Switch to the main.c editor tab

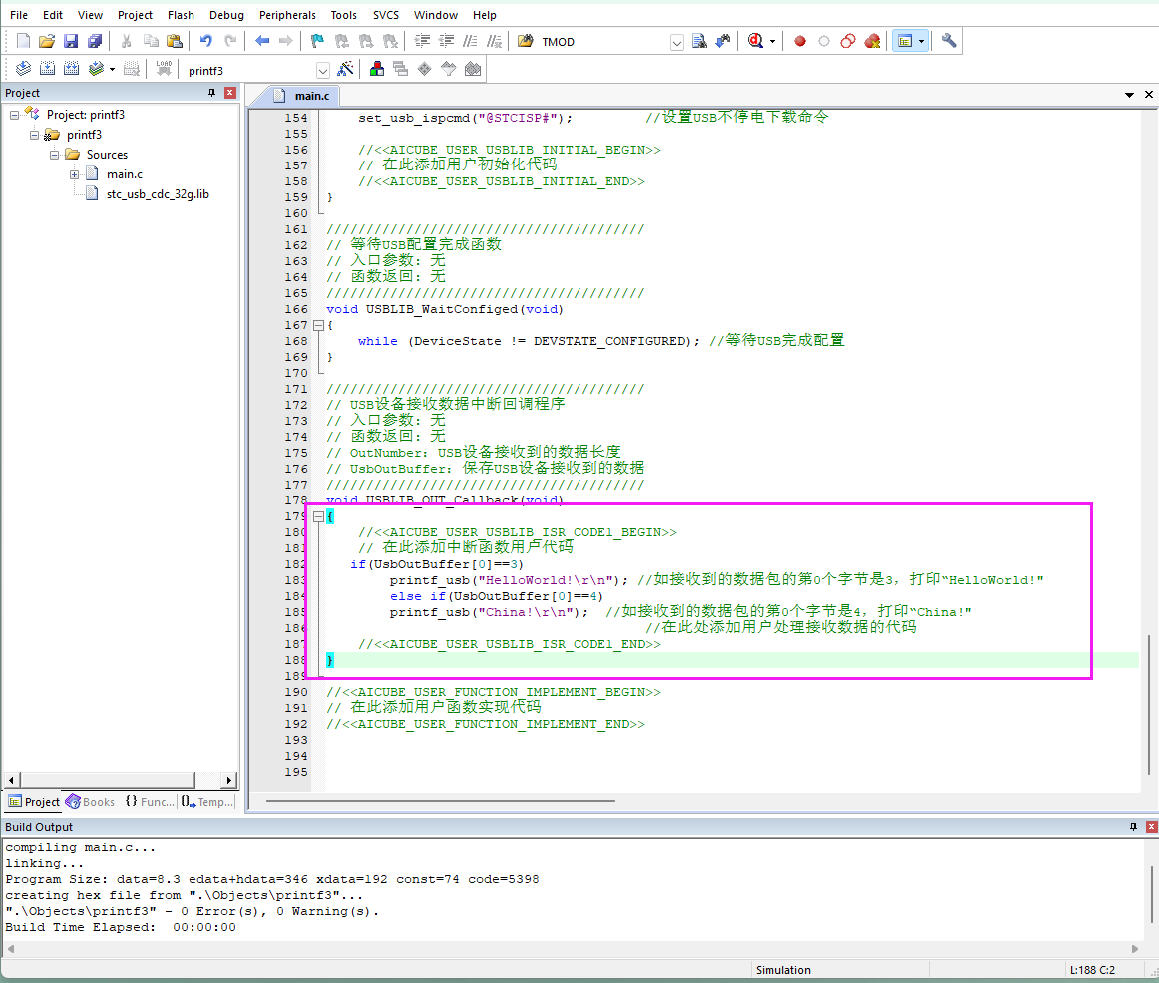coord(303,96)
